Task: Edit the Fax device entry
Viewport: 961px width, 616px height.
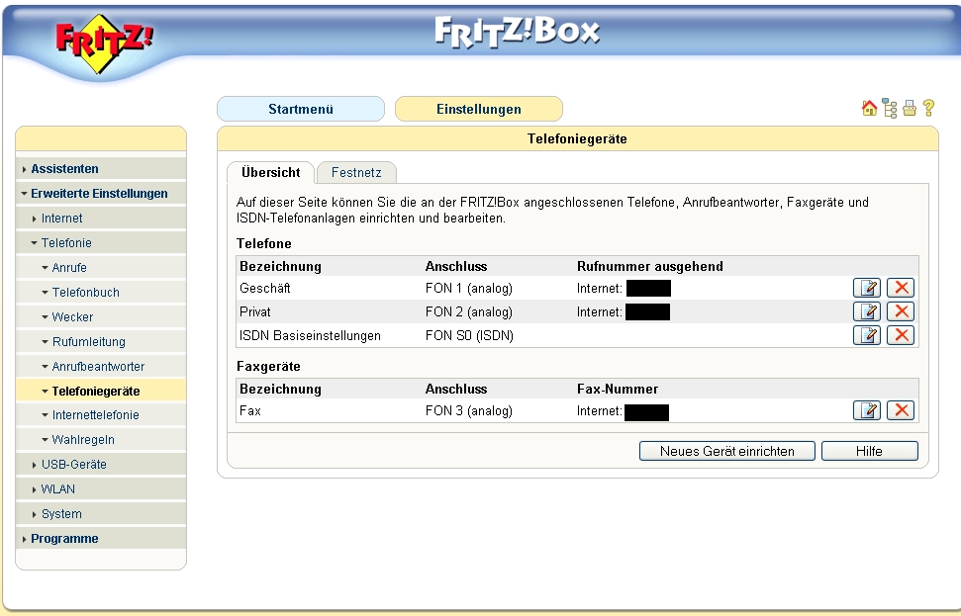Action: pos(867,410)
